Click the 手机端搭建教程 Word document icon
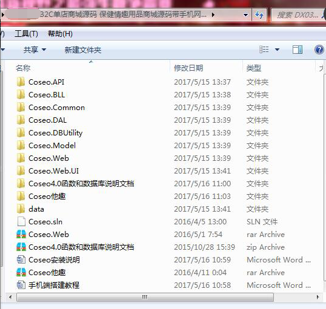The image size is (326, 309). coord(21,285)
